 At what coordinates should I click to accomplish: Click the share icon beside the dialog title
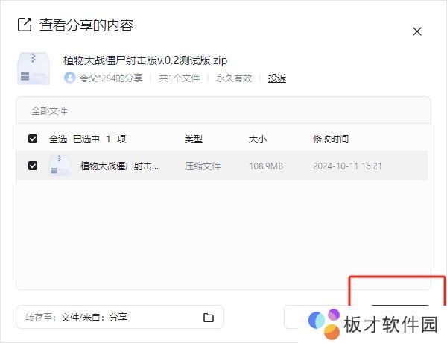[x=25, y=25]
